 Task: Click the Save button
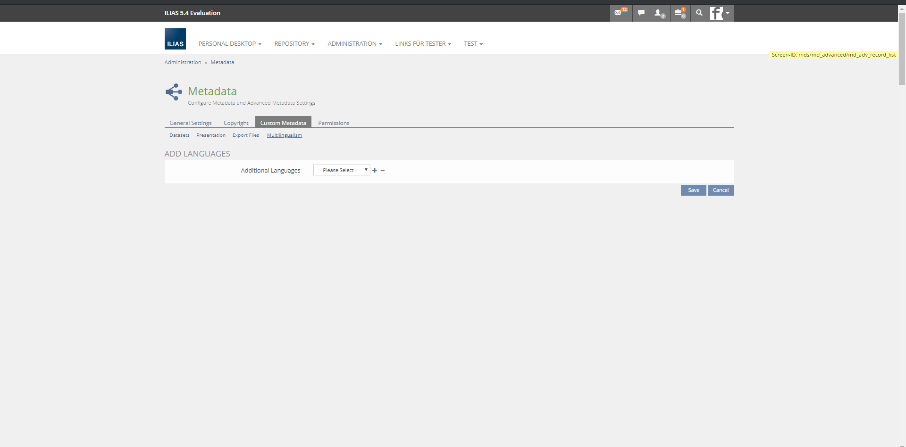coord(693,190)
